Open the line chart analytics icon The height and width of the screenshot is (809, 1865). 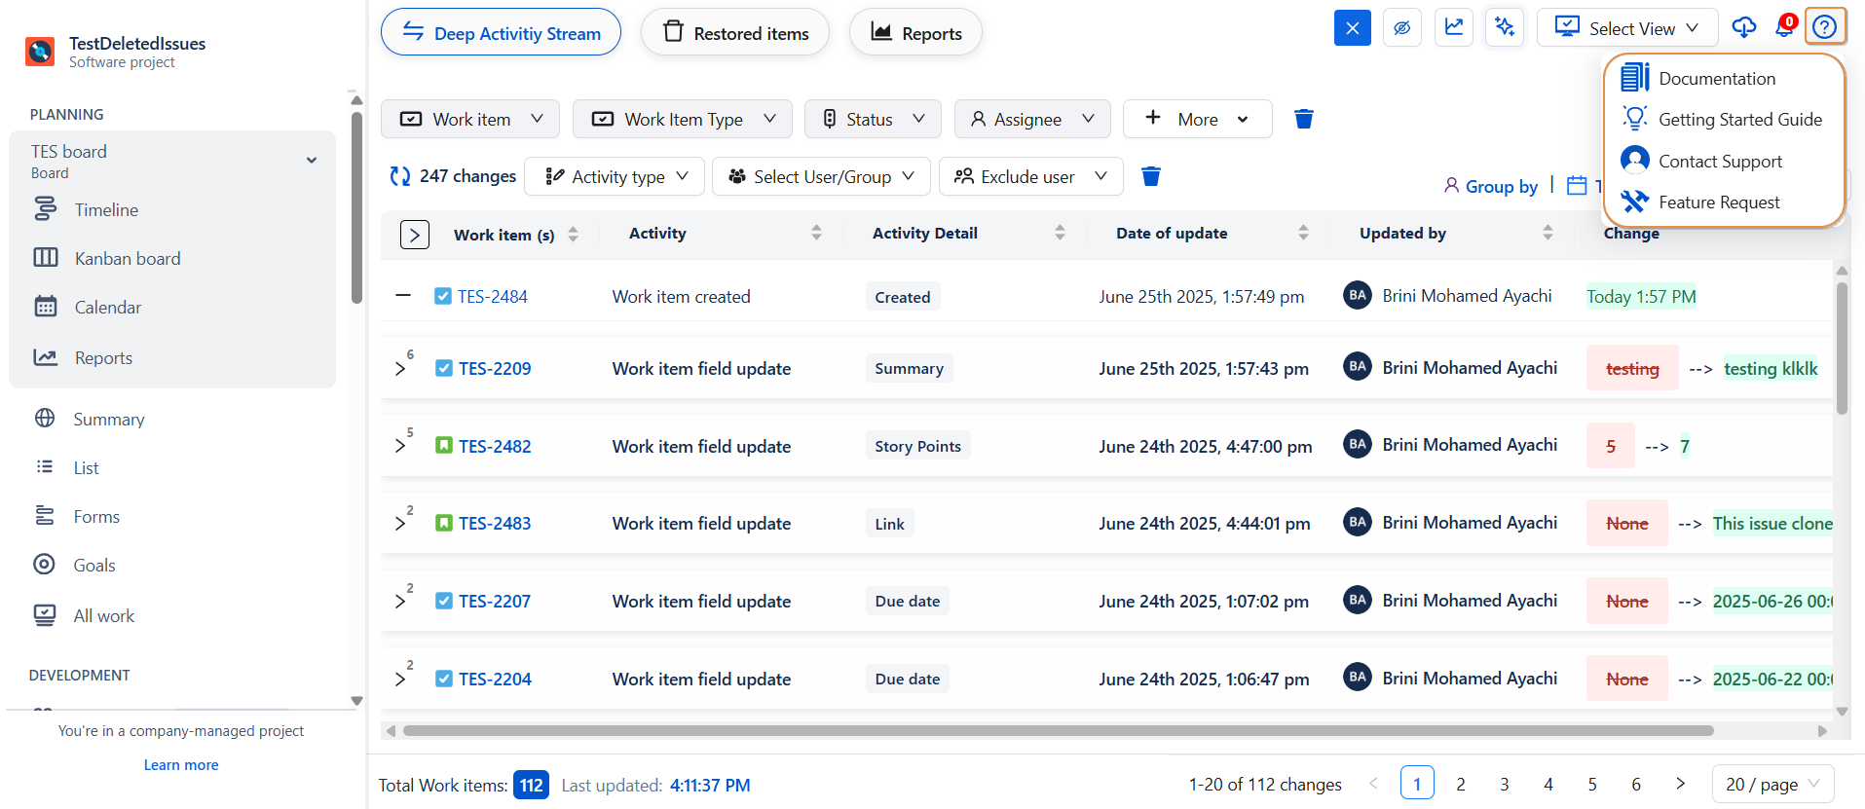click(x=1453, y=28)
